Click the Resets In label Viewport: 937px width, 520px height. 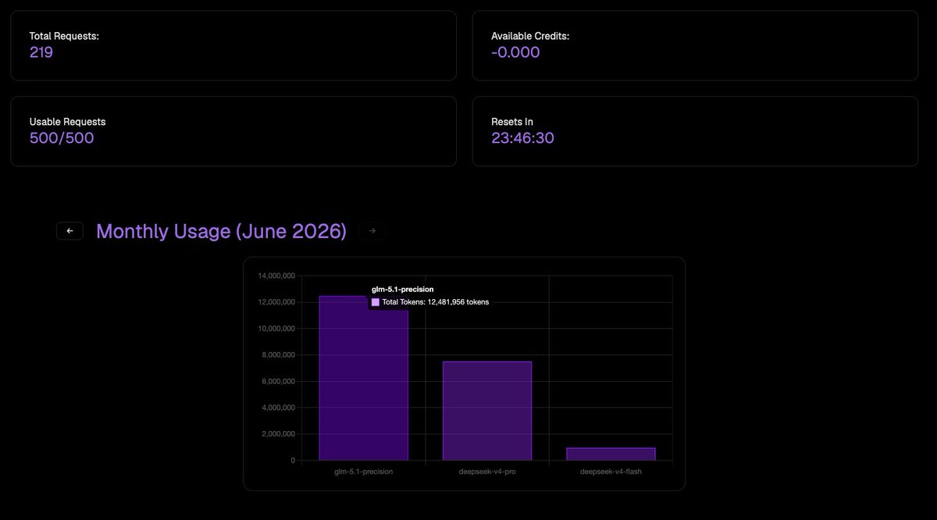coord(512,122)
